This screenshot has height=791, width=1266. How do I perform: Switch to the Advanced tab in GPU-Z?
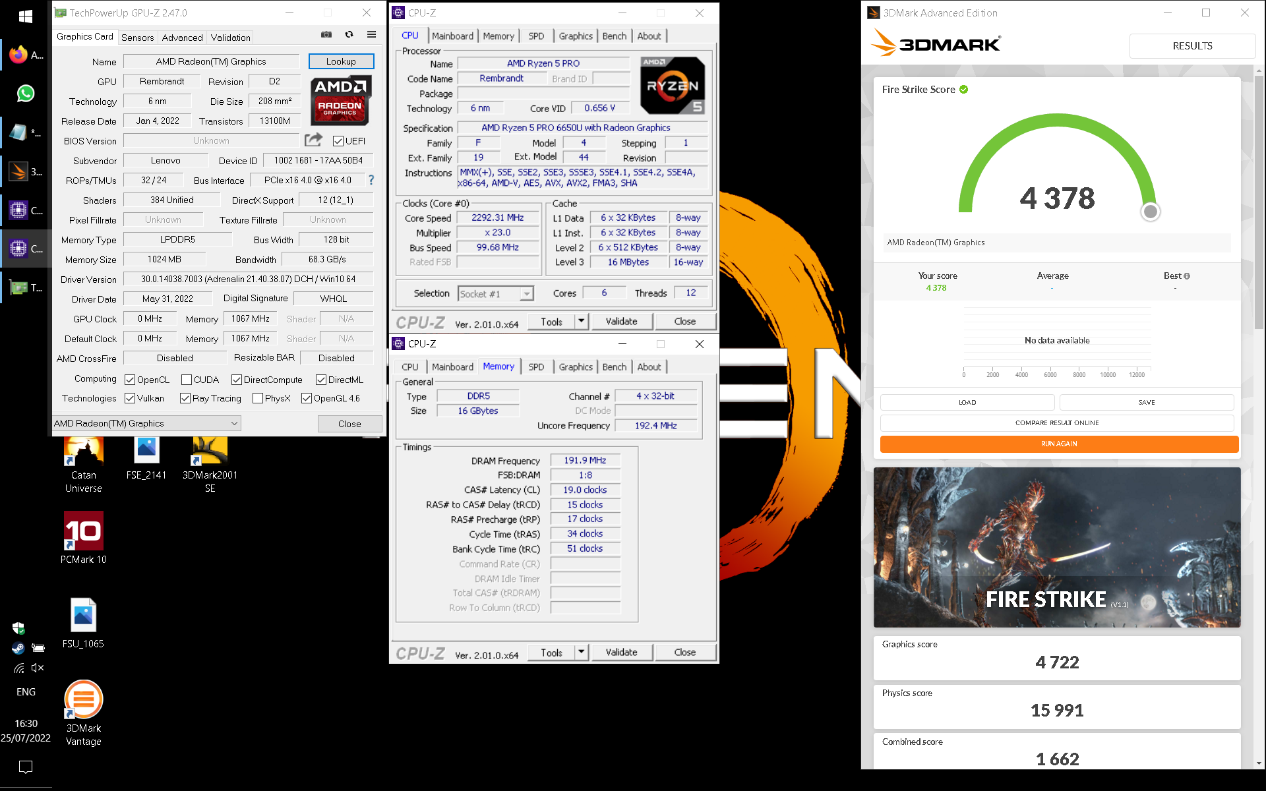[182, 38]
